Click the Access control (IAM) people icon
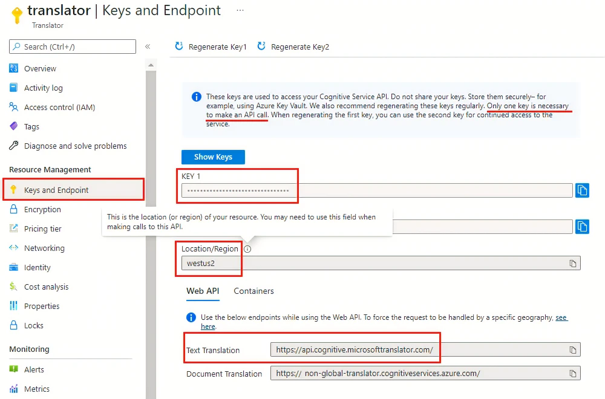Image resolution: width=605 pixels, height=399 pixels. 13,107
